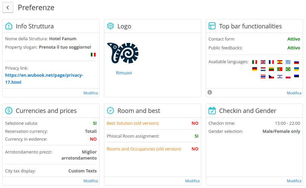The width and height of the screenshot is (306, 188).
Task: Click the Checkin and Gender calendar icon
Action: coord(212,111)
